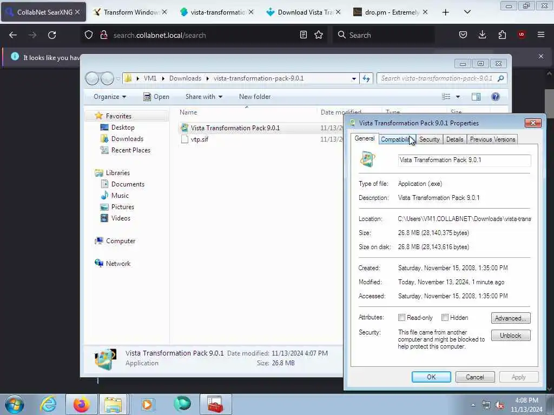Launch Internet Explorer from taskbar
The image size is (554, 415).
48,404
